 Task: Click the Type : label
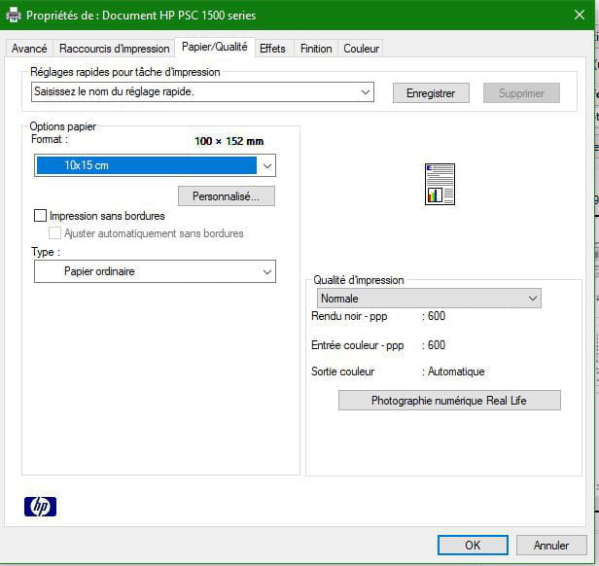coord(46,252)
